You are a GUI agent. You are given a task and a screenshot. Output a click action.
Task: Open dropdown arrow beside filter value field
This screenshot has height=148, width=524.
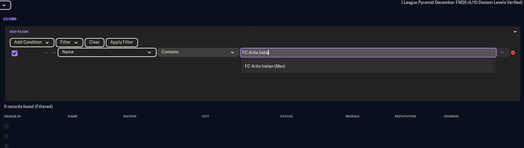point(502,52)
